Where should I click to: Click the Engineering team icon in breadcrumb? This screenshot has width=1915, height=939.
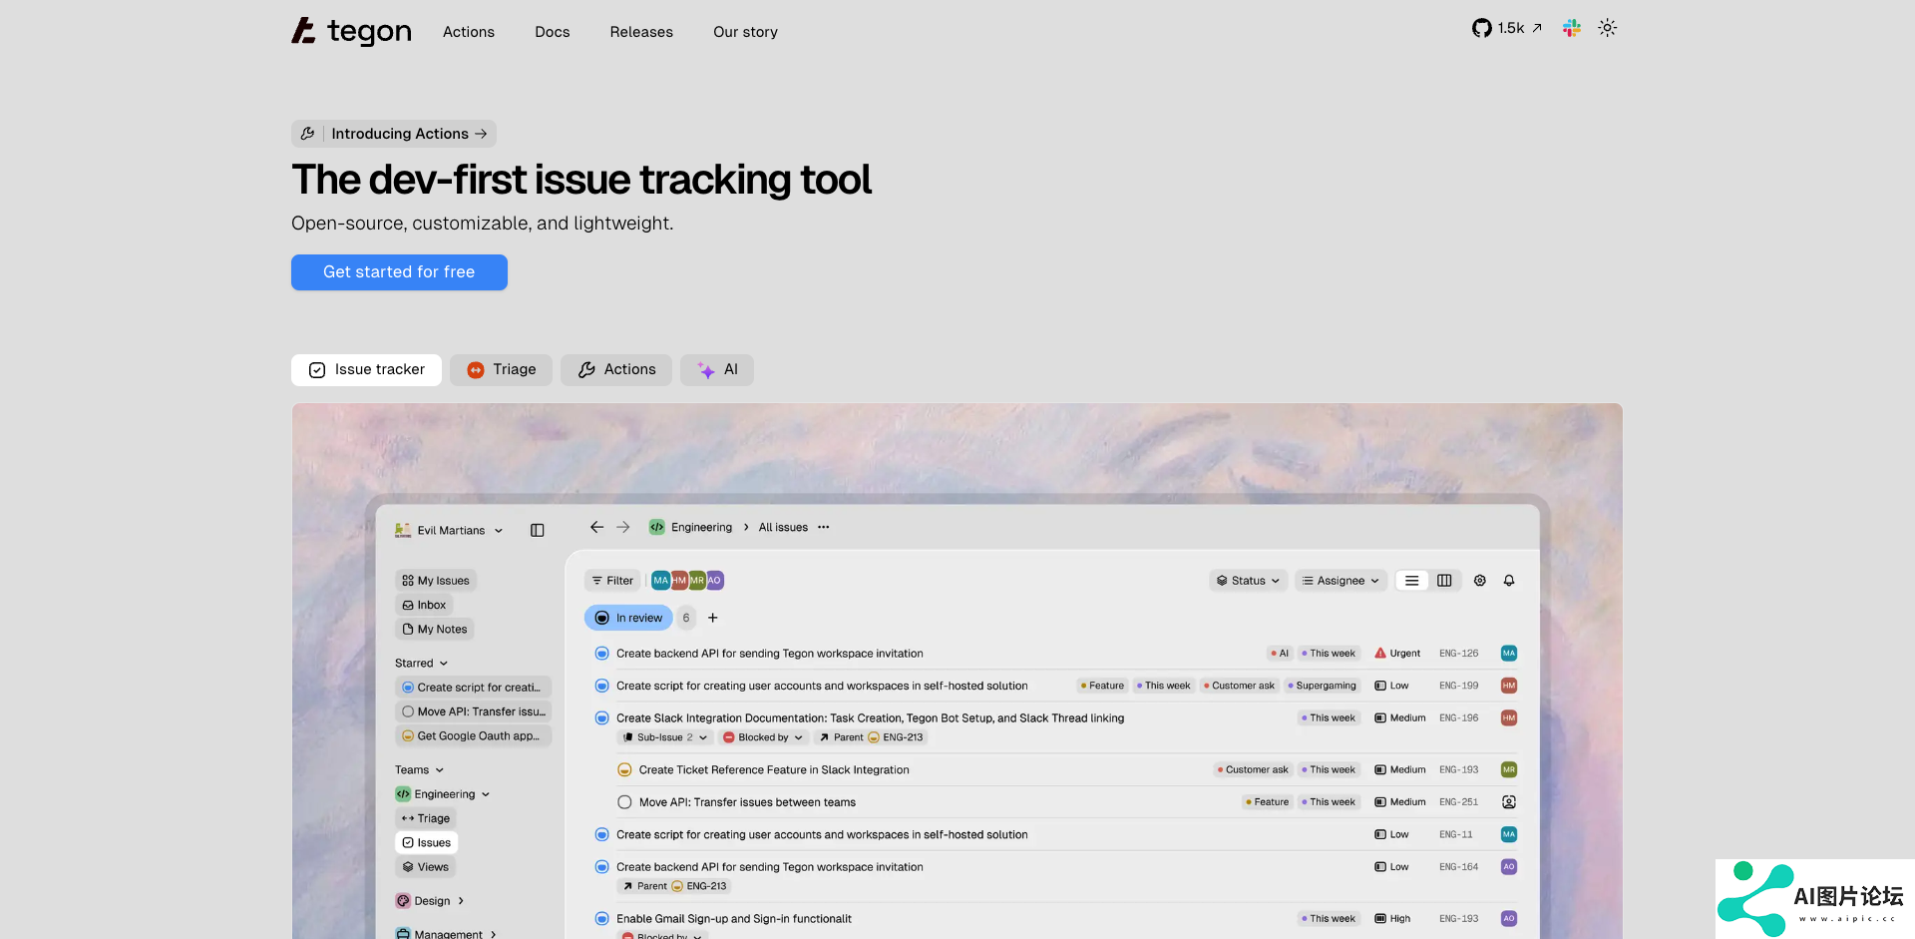point(657,527)
